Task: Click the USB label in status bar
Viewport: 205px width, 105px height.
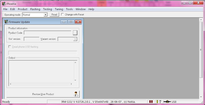Action: (x=174, y=102)
